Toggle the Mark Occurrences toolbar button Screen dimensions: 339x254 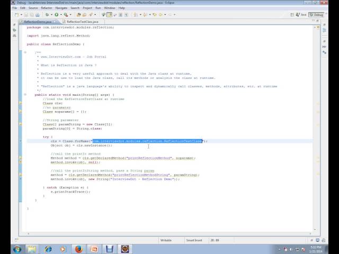click(x=110, y=15)
